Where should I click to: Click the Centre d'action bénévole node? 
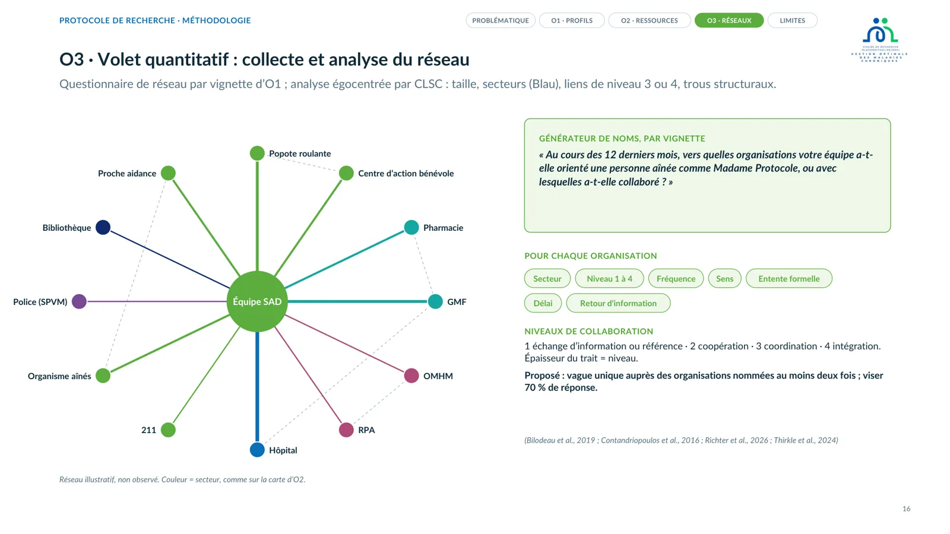coord(346,173)
